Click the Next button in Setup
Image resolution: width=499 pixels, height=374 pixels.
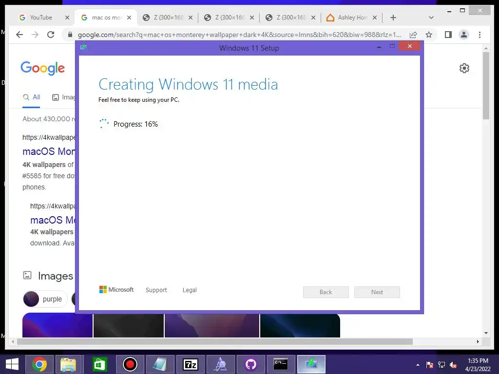[x=377, y=292]
